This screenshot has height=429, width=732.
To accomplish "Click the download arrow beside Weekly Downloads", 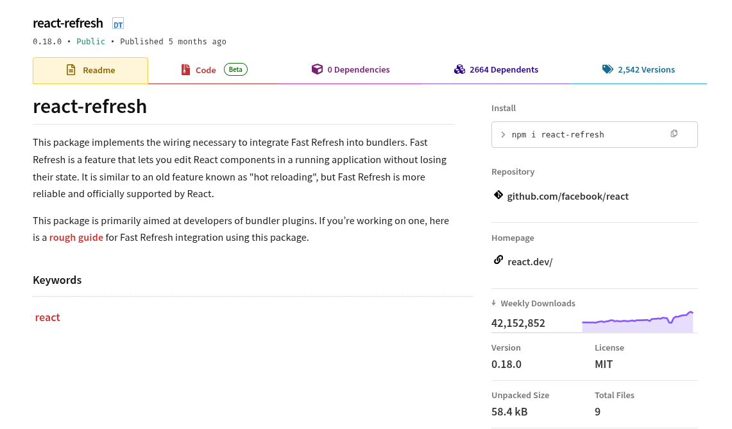I will (x=493, y=302).
